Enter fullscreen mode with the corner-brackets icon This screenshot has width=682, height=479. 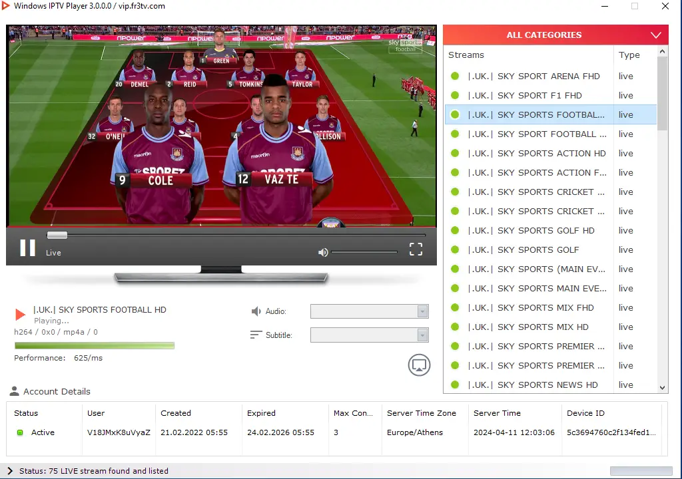click(x=416, y=249)
